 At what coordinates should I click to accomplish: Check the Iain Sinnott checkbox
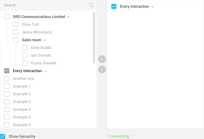pyautogui.click(x=25, y=55)
